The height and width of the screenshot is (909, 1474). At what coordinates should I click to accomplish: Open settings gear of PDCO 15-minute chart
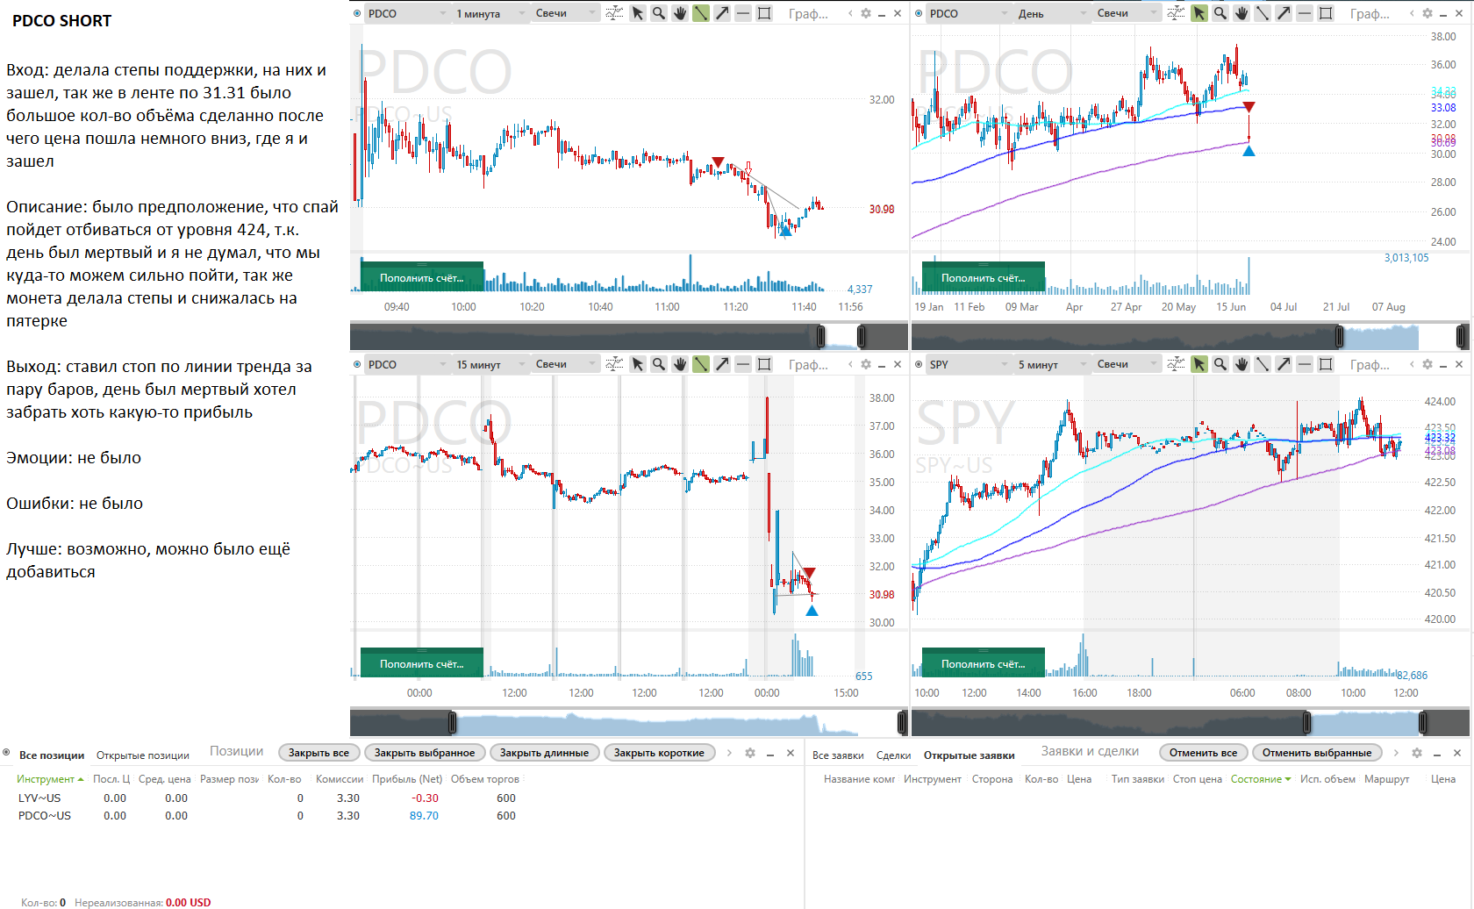tap(866, 364)
